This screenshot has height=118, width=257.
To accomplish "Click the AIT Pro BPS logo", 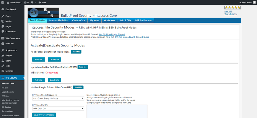I will click(43, 13).
